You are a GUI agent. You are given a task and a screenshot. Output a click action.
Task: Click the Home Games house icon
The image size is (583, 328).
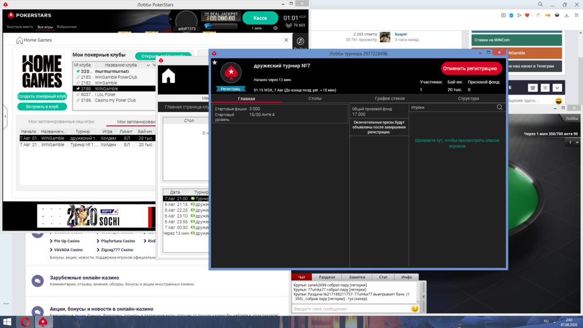click(20, 40)
